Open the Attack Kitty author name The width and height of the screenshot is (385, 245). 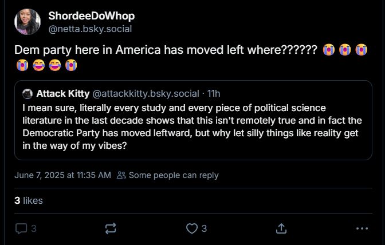point(62,93)
